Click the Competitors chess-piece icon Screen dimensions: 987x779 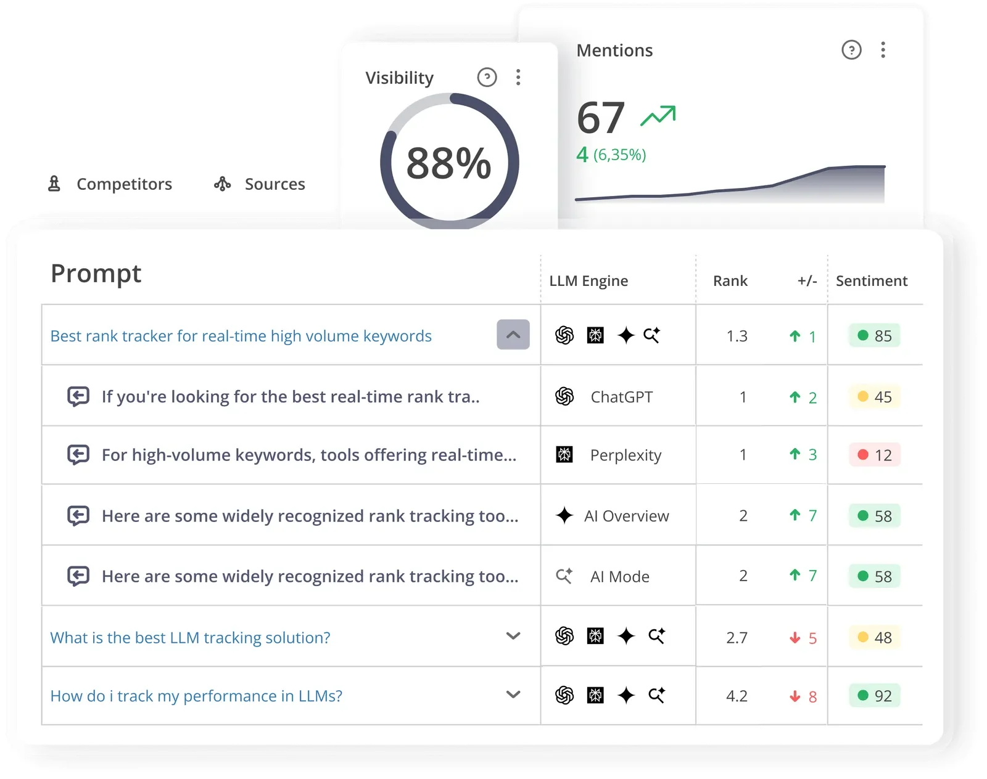[54, 183]
